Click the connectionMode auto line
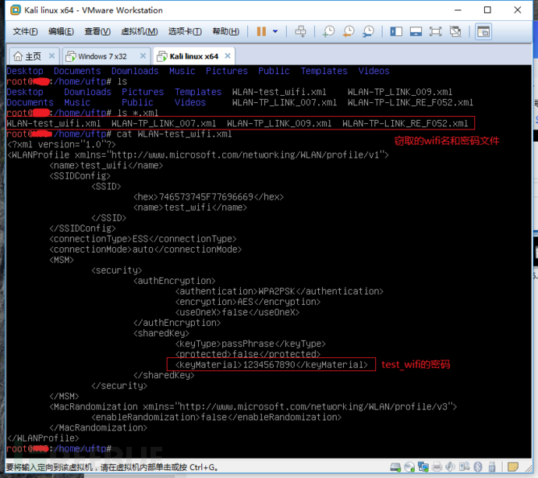 [x=146, y=249]
